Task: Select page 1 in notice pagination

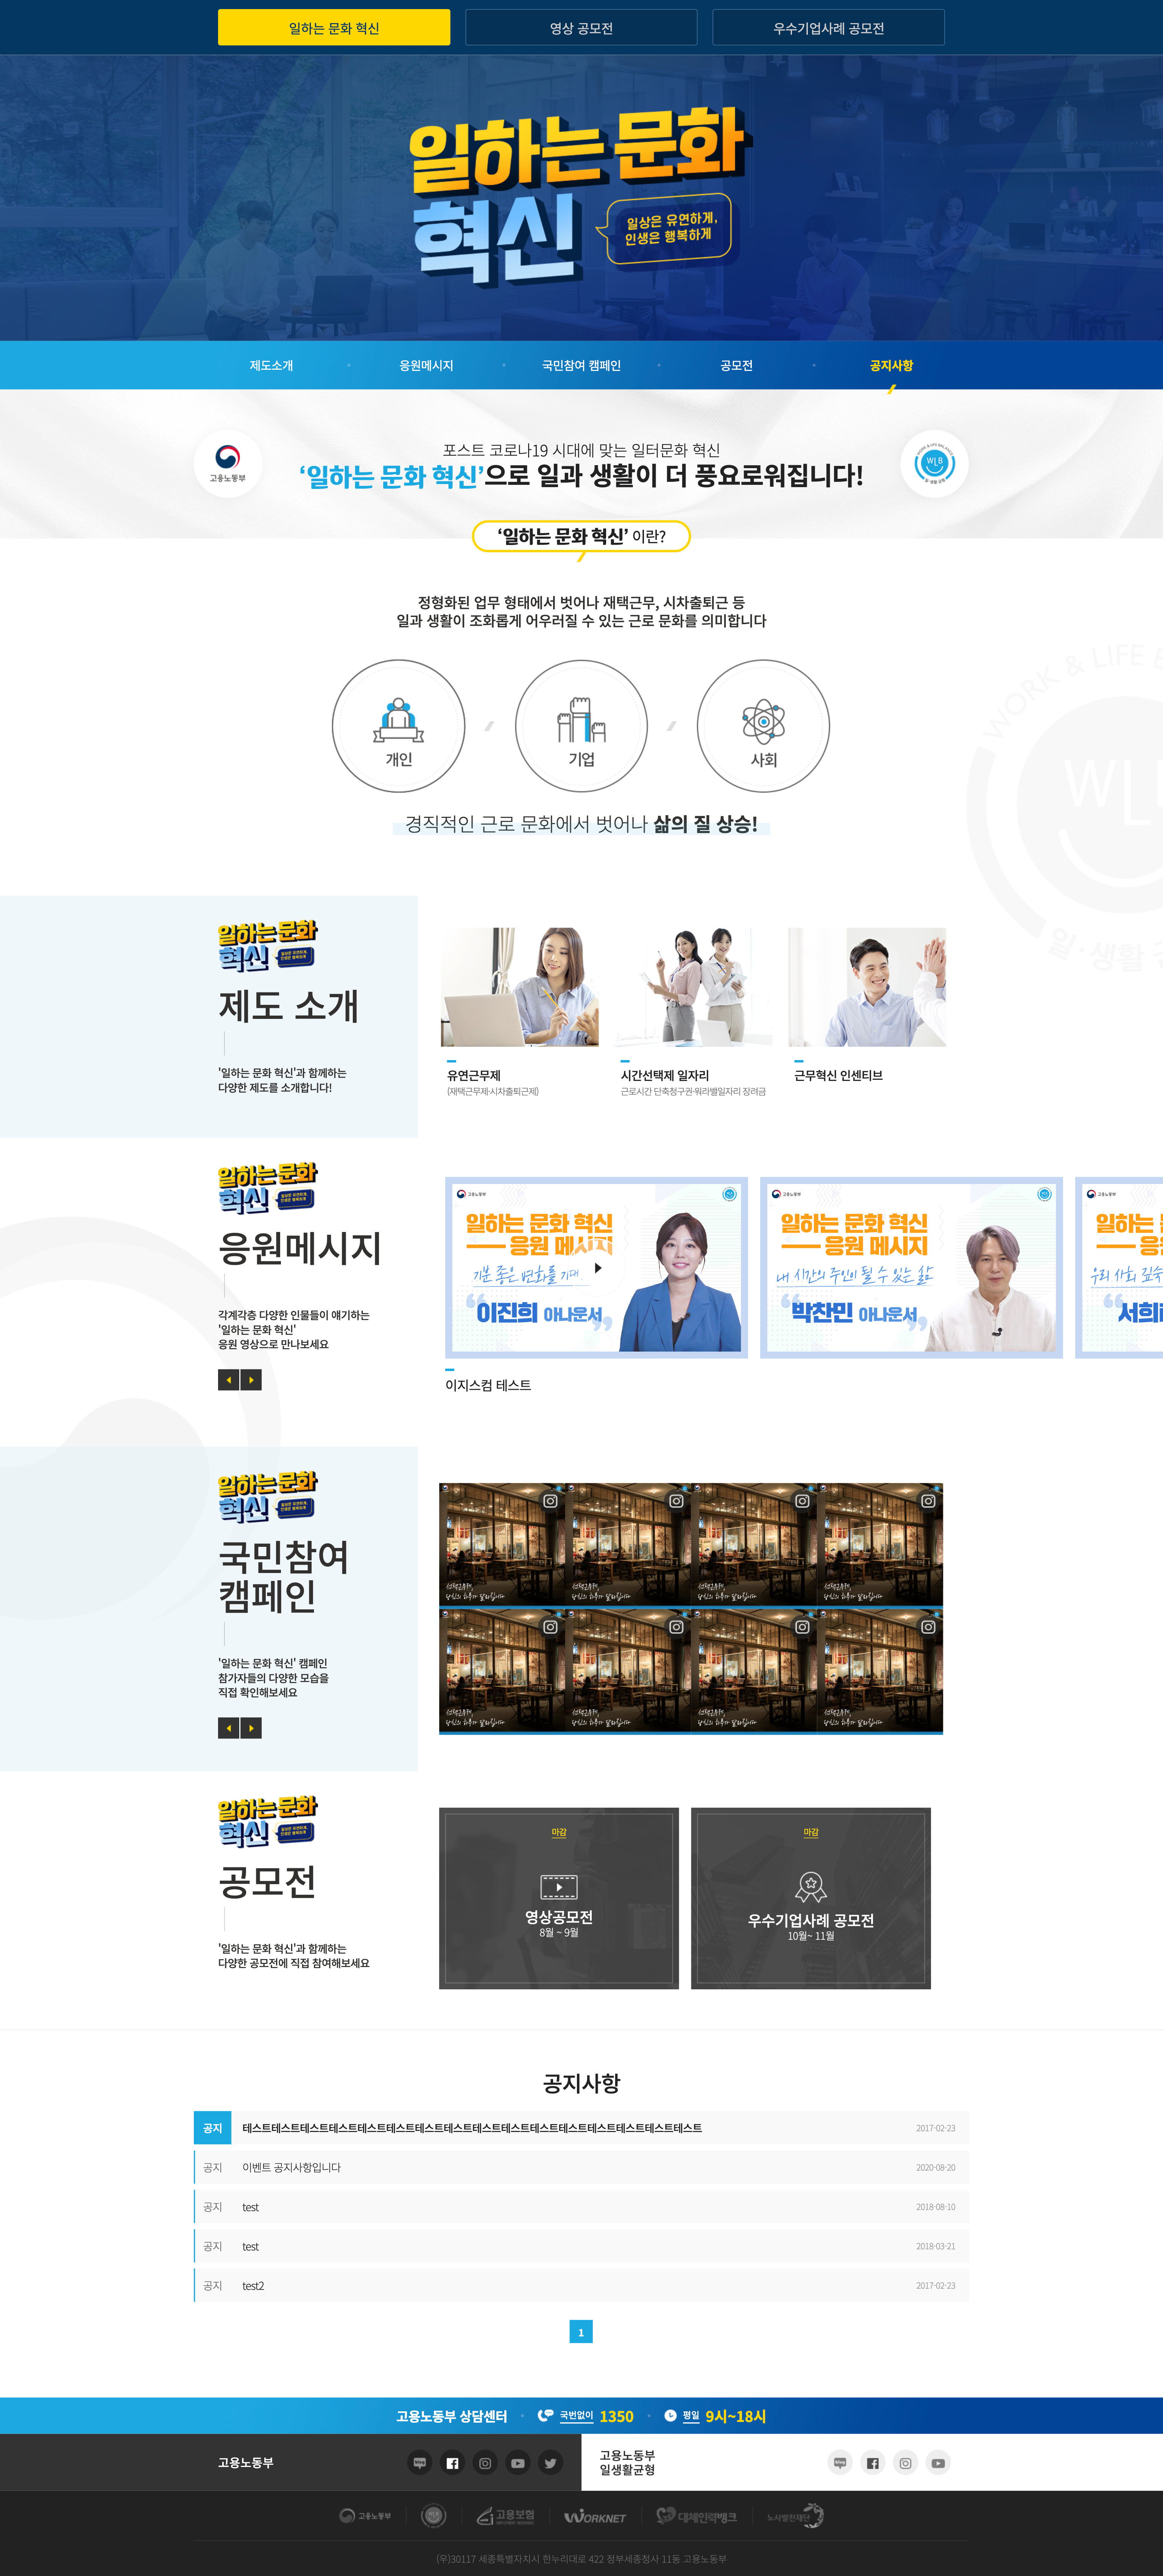Action: [x=581, y=2332]
